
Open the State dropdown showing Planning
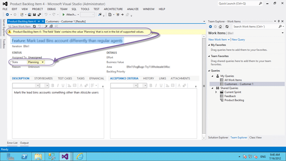[42, 62]
